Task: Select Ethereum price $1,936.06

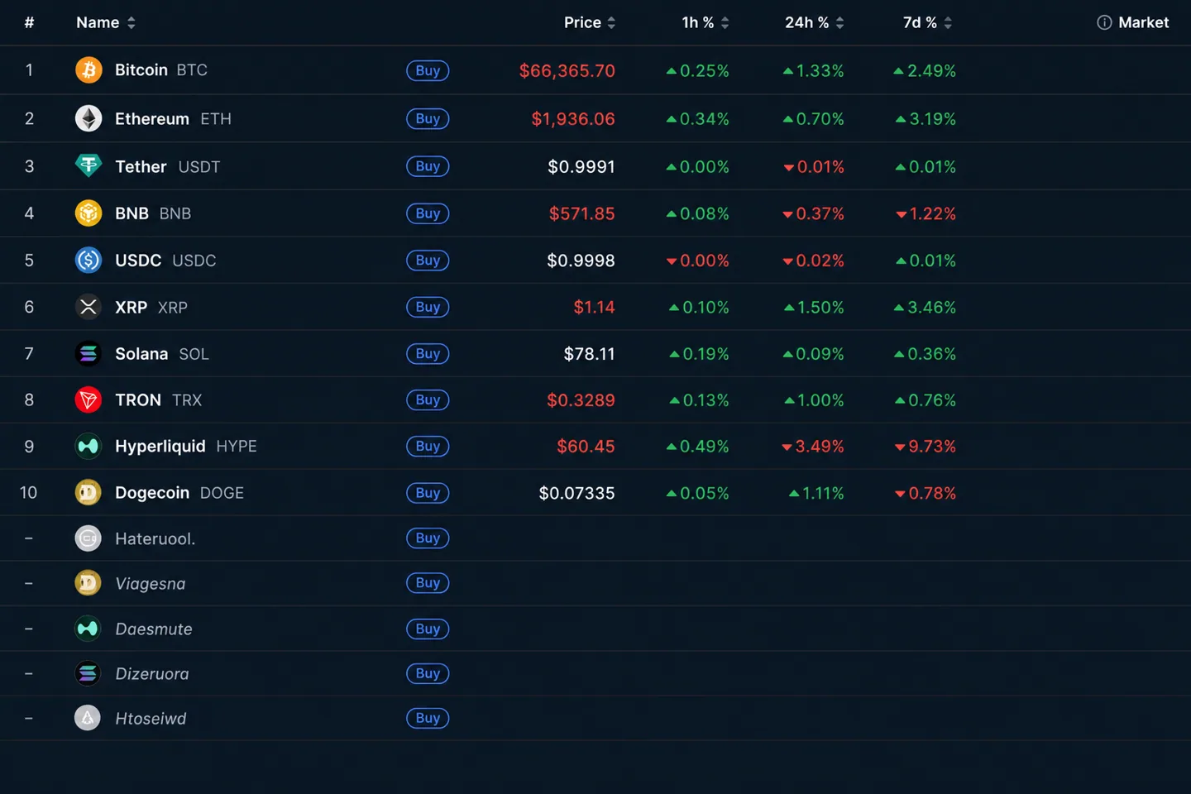Action: click(x=573, y=119)
